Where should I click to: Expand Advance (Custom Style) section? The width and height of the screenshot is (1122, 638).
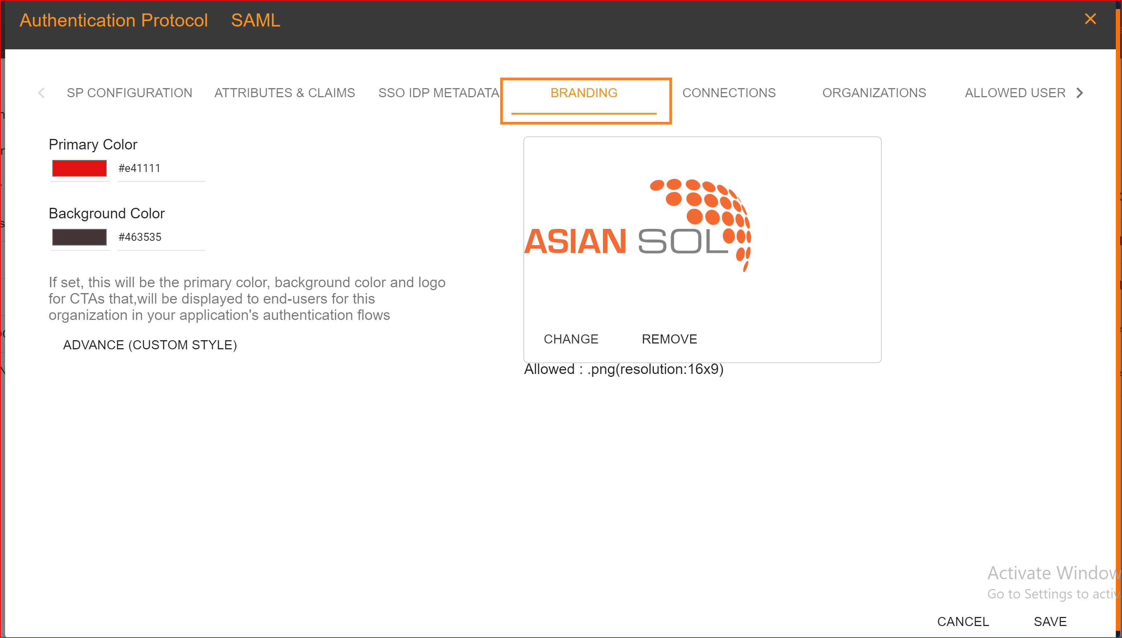tap(150, 345)
